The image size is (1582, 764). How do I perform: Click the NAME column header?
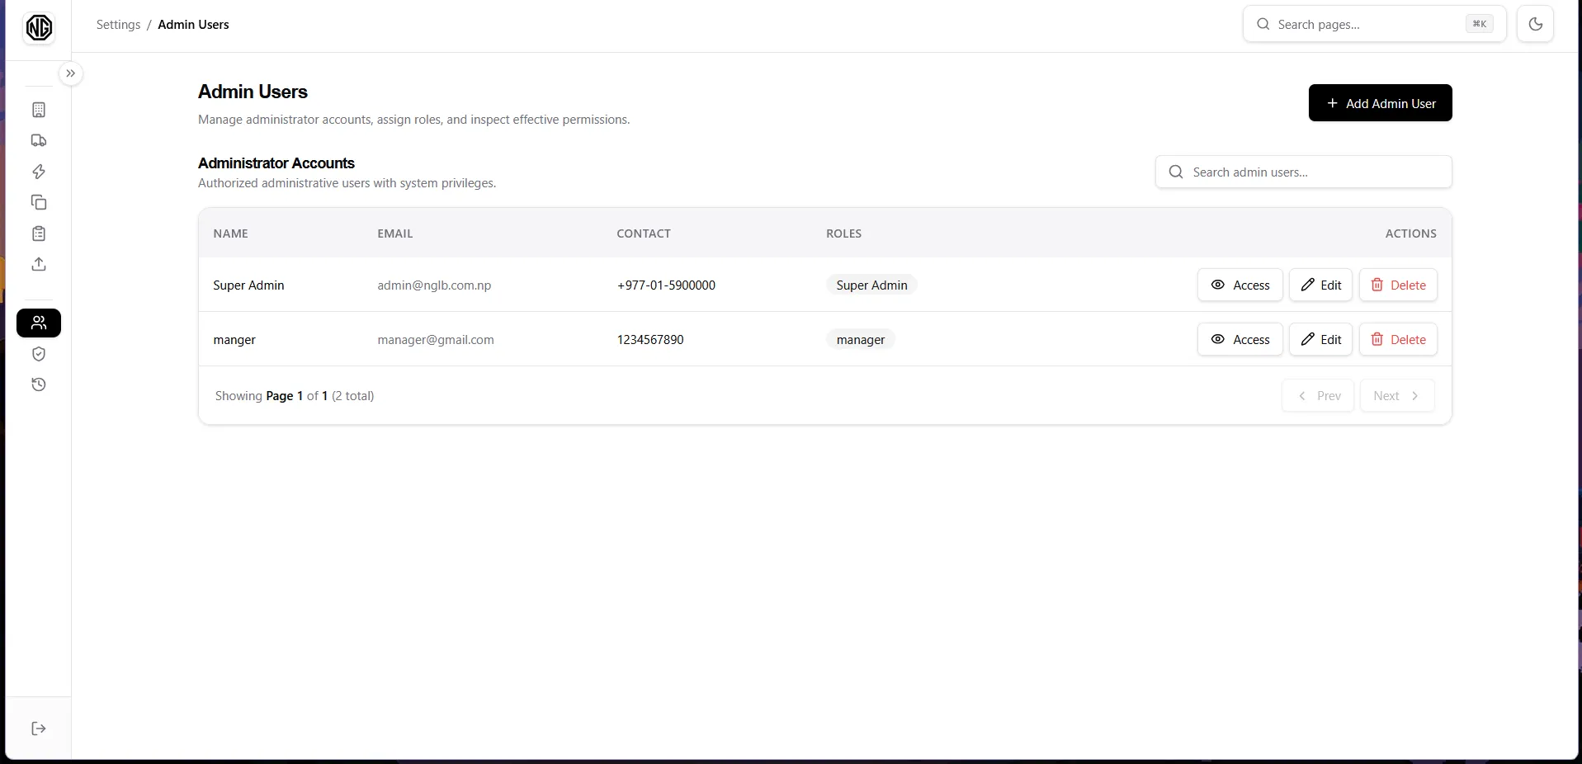pos(230,233)
